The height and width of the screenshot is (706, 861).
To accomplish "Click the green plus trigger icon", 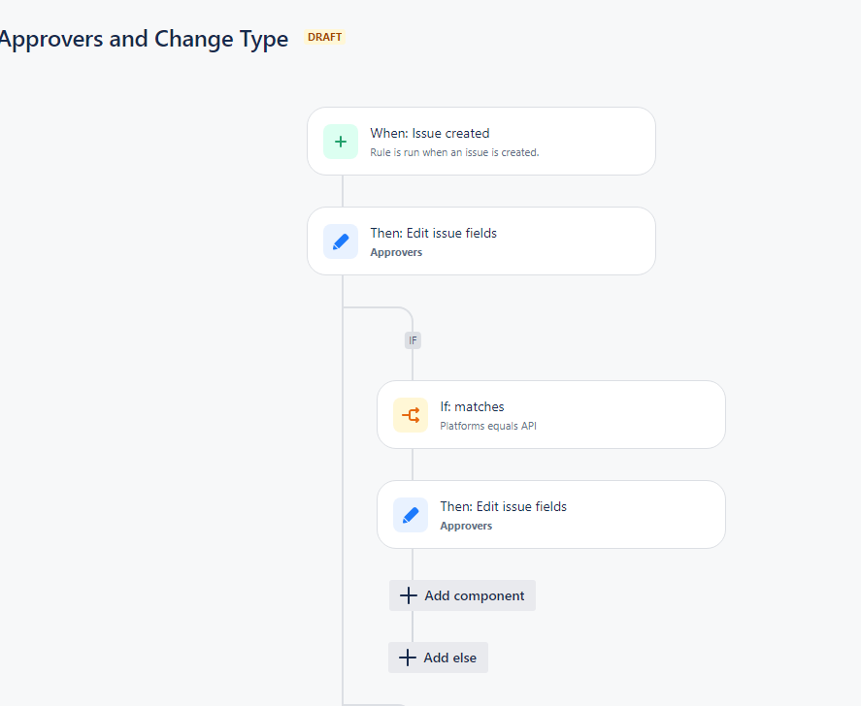I will pyautogui.click(x=341, y=142).
